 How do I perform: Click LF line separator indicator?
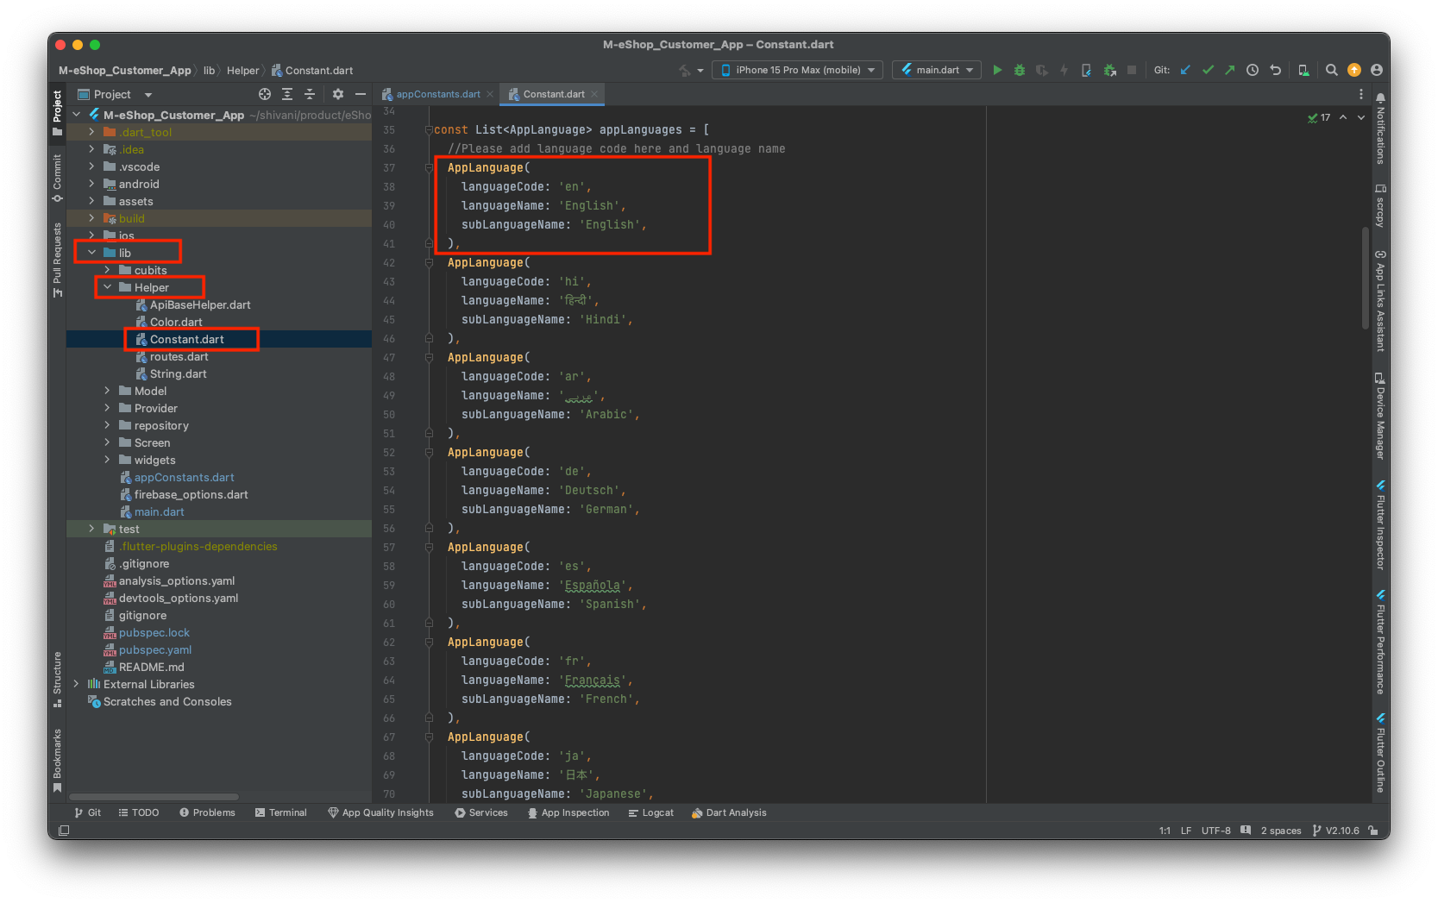[1186, 831]
